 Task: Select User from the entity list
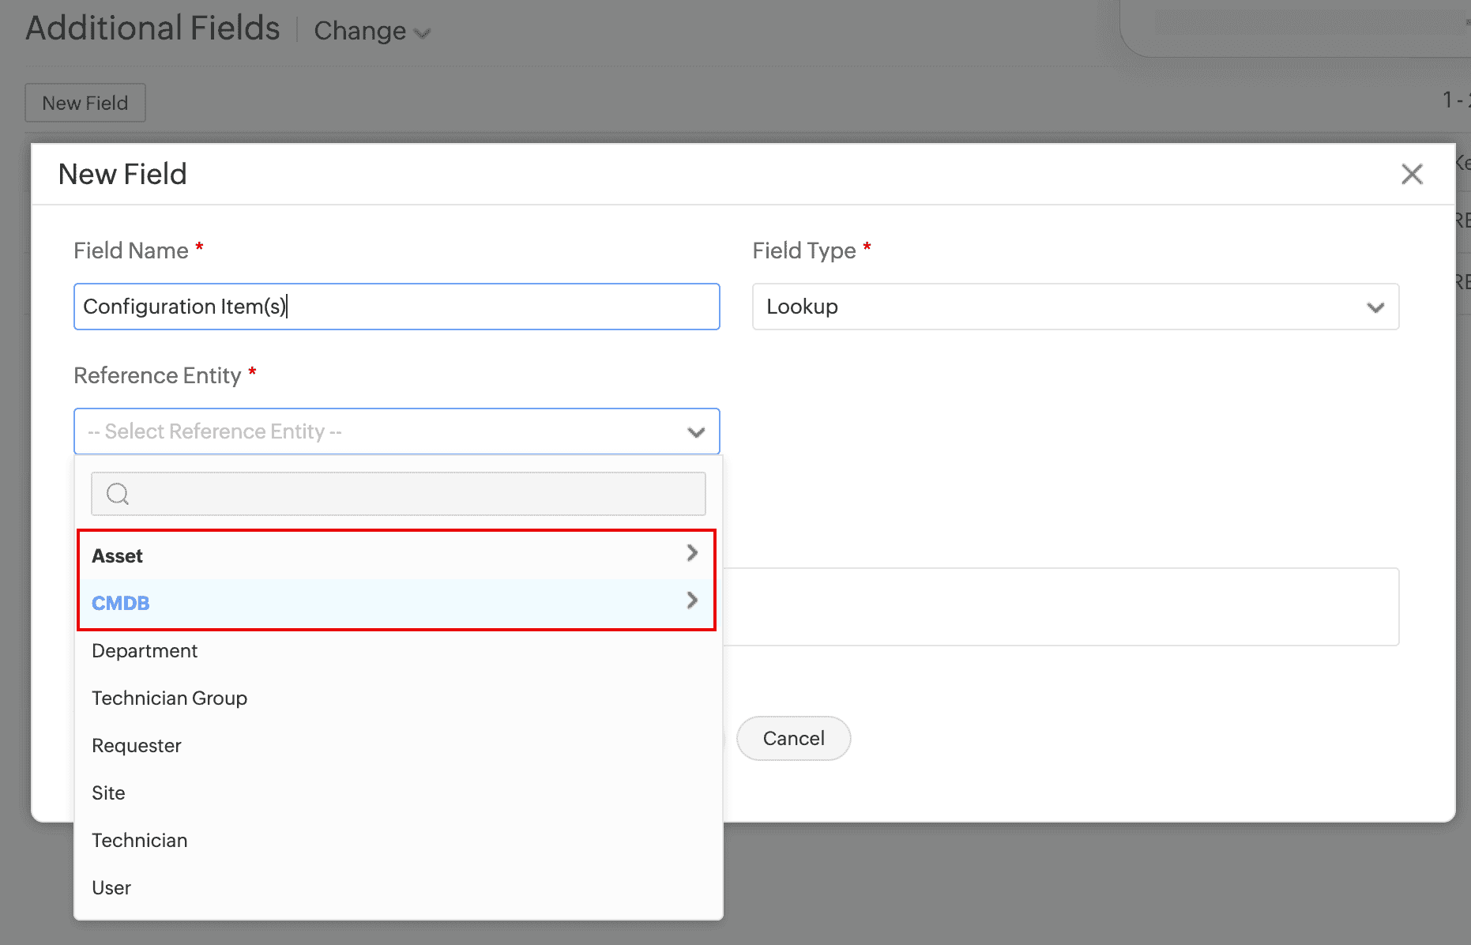pos(111,887)
